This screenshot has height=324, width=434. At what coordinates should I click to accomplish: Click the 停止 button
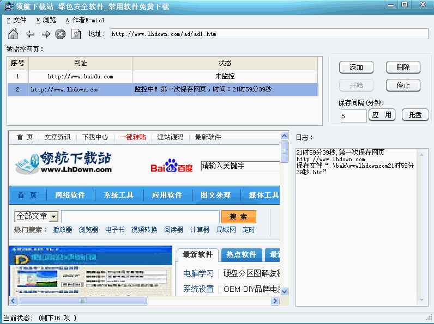(x=403, y=85)
